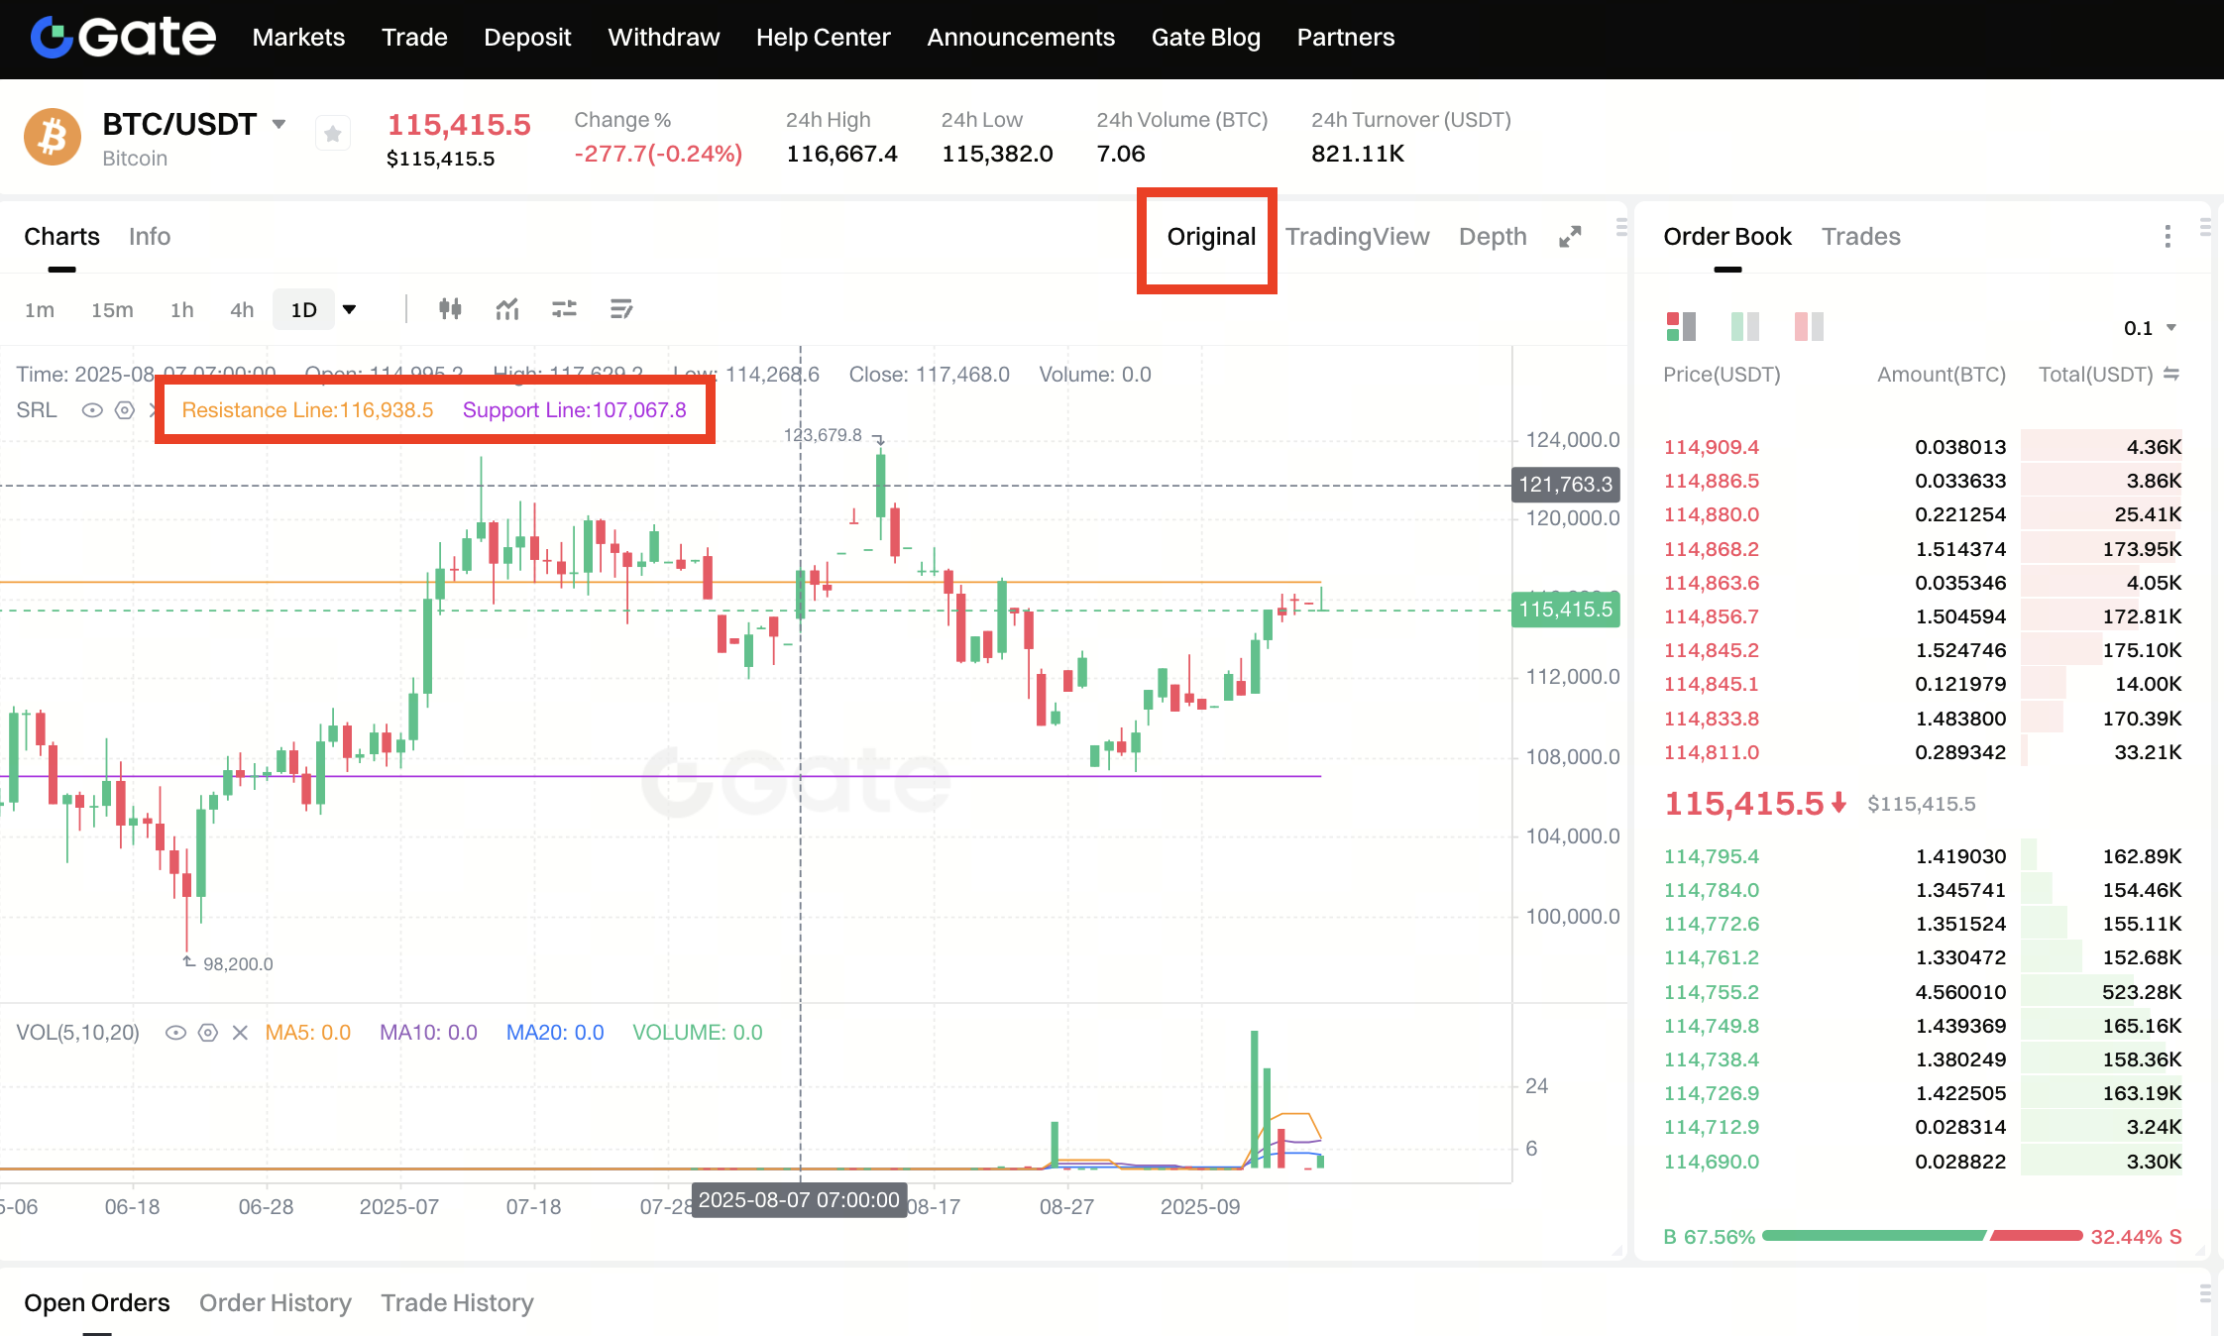The height and width of the screenshot is (1336, 2224).
Task: Expand the 1D timeframe dropdown arrow
Action: click(349, 309)
